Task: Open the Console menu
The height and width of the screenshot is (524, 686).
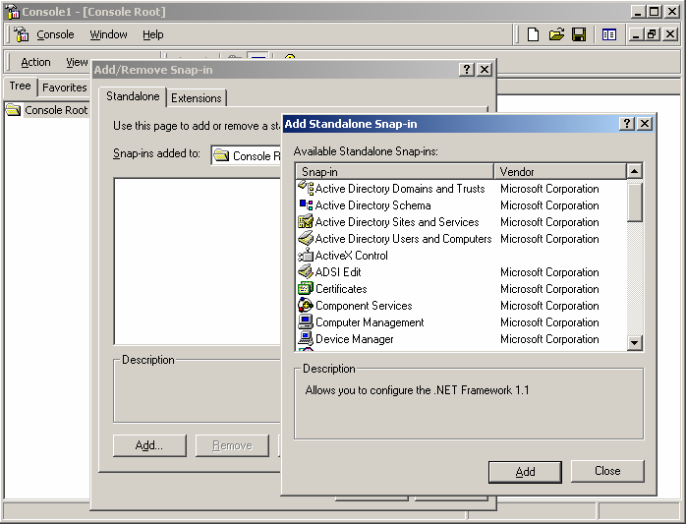Action: (x=55, y=34)
